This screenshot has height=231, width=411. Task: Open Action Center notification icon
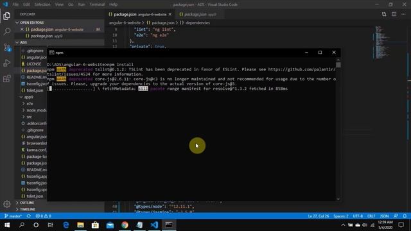tap(401, 225)
